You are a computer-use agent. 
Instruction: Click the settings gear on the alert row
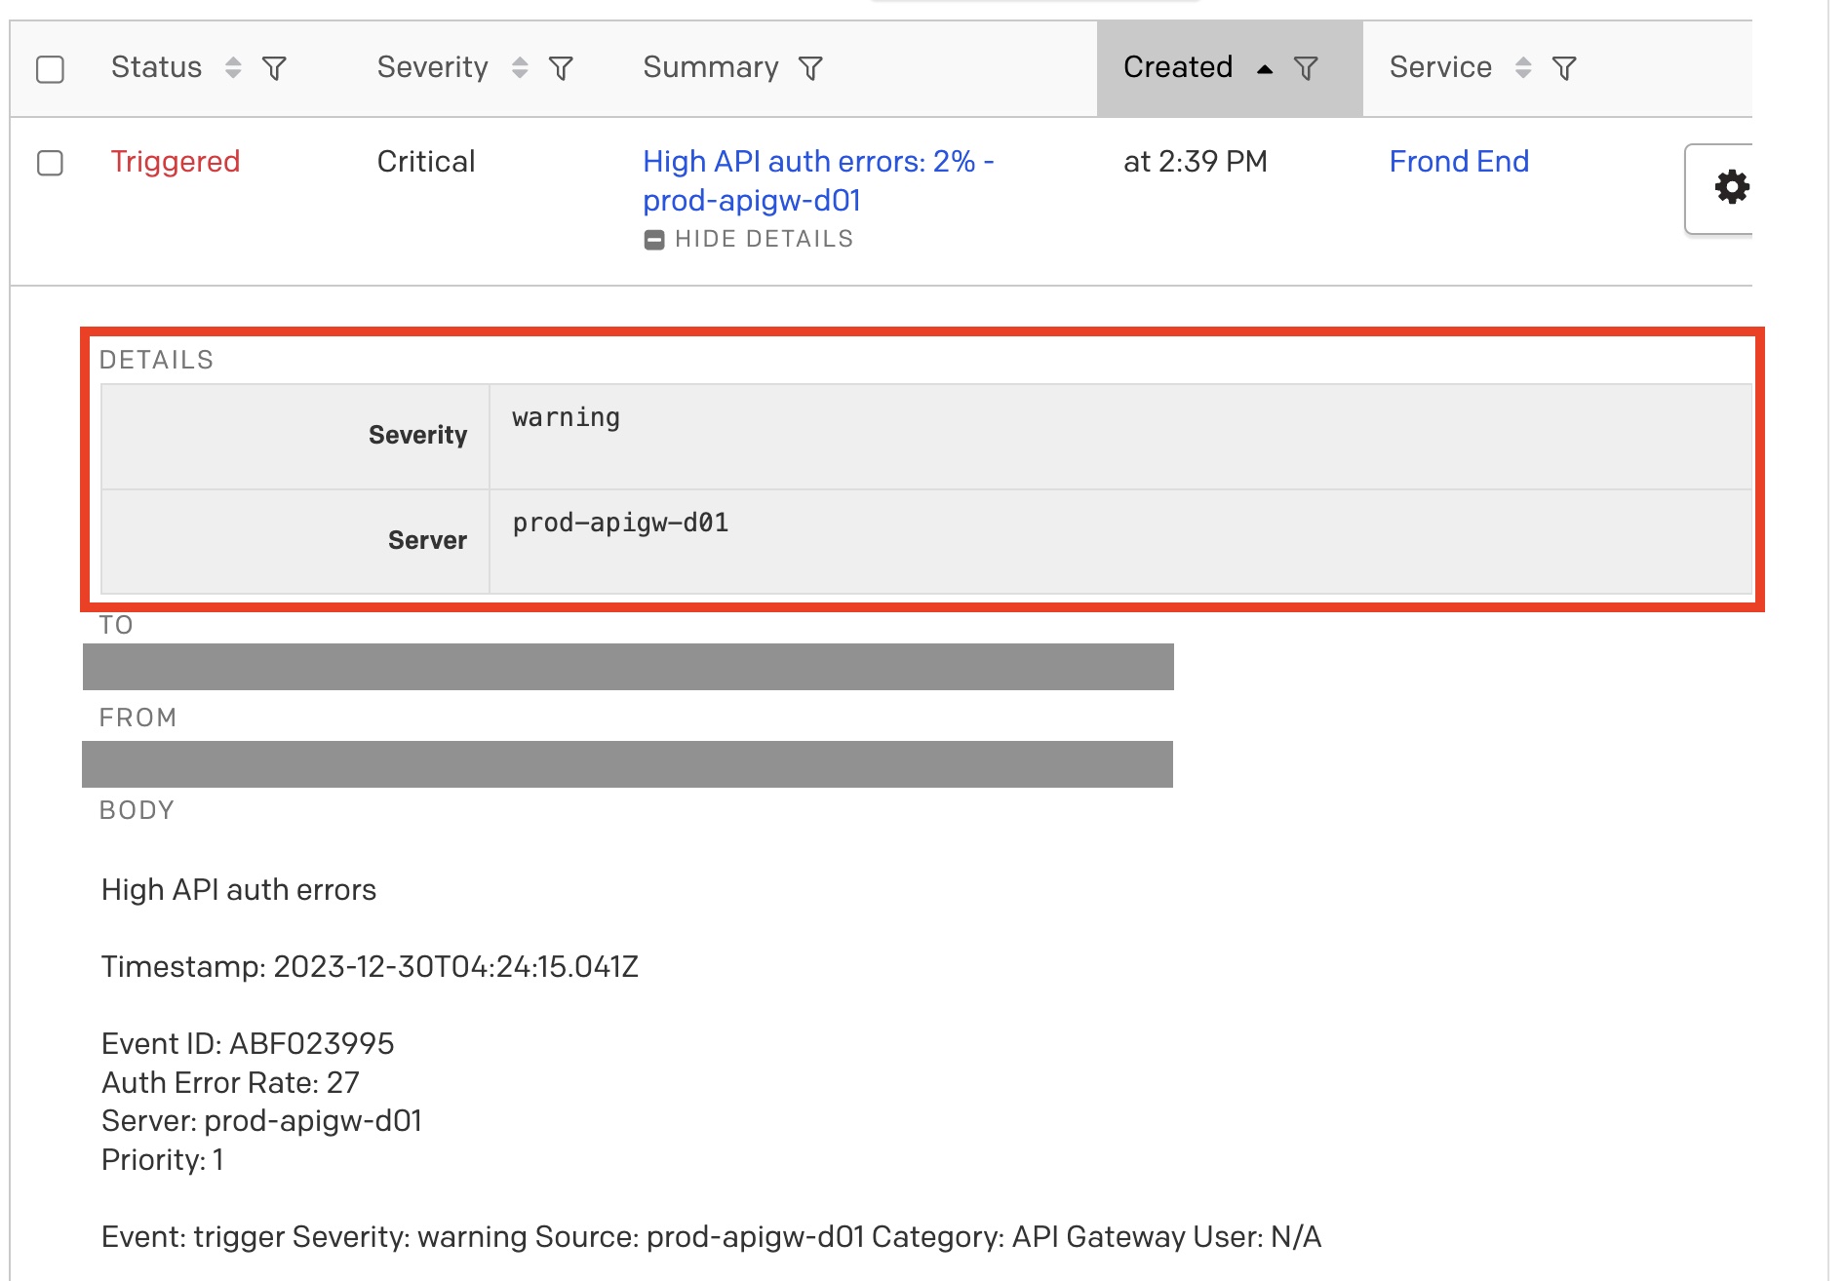tap(1732, 187)
